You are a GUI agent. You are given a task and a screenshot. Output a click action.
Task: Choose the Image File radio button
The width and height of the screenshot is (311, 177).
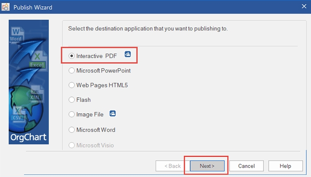tap(72, 115)
